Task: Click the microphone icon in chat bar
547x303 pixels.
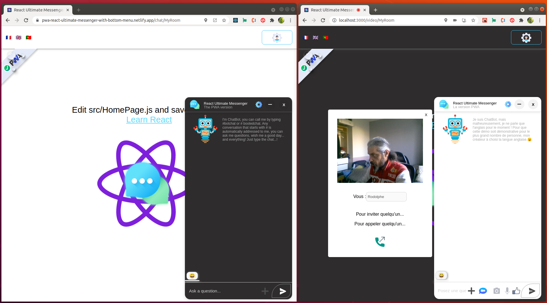Action: pos(507,291)
